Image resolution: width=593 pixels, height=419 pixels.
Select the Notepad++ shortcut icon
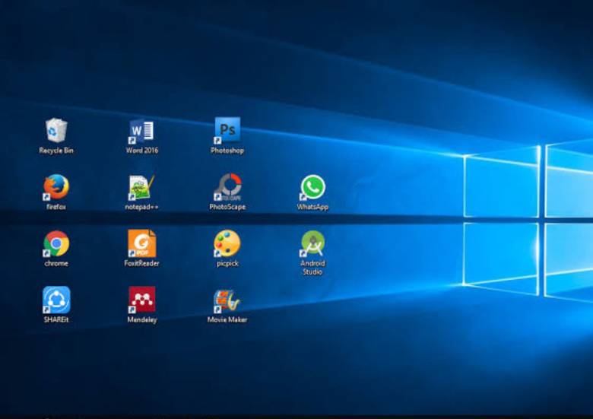(141, 187)
